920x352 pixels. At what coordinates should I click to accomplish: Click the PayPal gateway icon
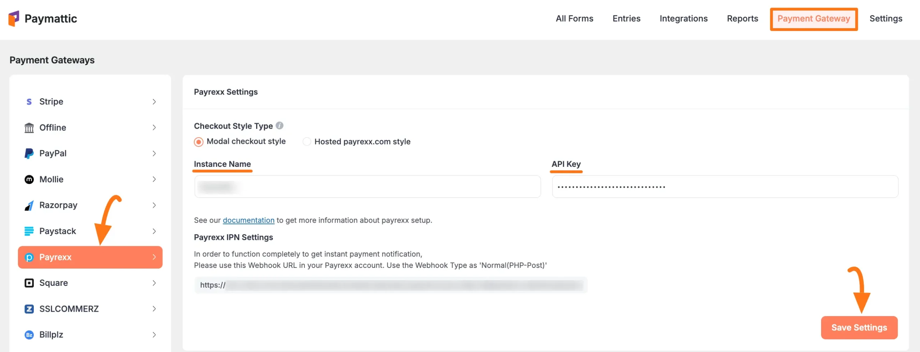click(29, 153)
